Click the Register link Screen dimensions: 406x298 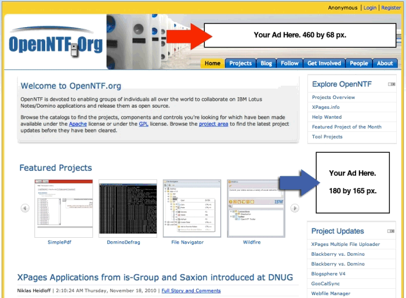[x=391, y=8]
